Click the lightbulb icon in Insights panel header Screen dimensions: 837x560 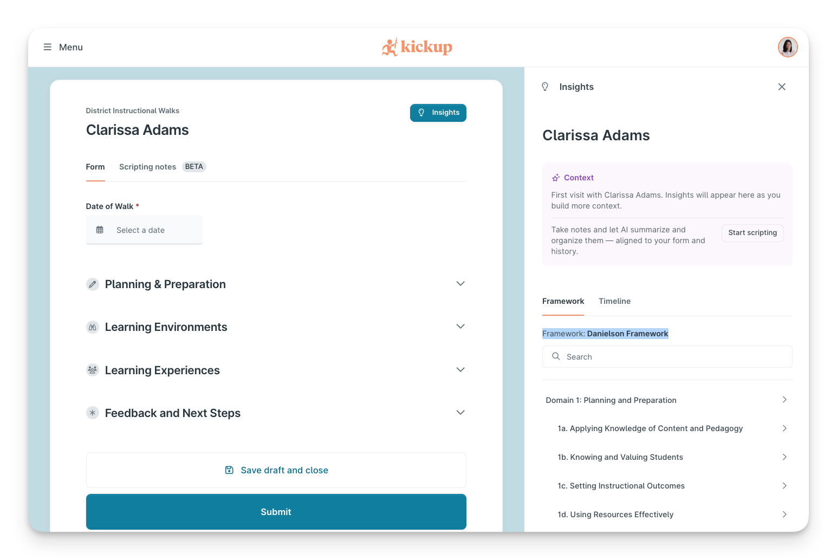pos(545,87)
